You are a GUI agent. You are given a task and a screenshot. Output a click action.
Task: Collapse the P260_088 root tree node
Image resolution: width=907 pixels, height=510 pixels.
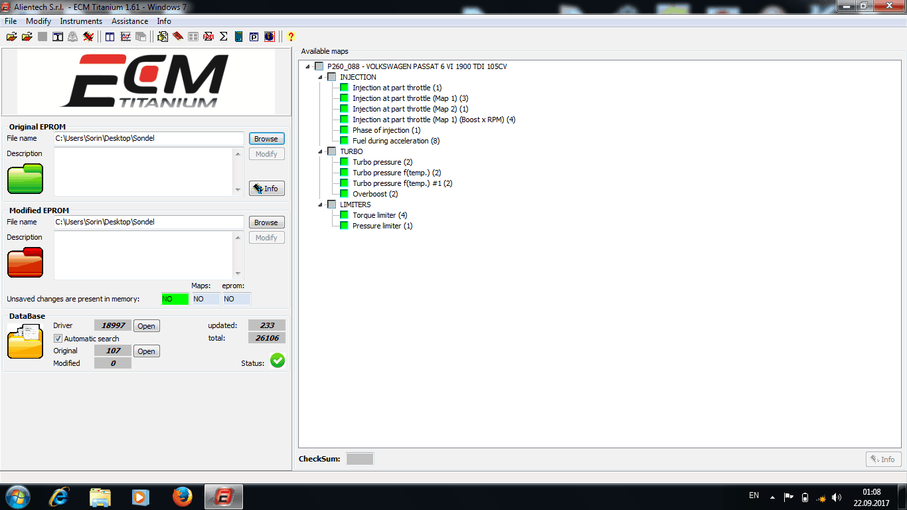pos(307,66)
